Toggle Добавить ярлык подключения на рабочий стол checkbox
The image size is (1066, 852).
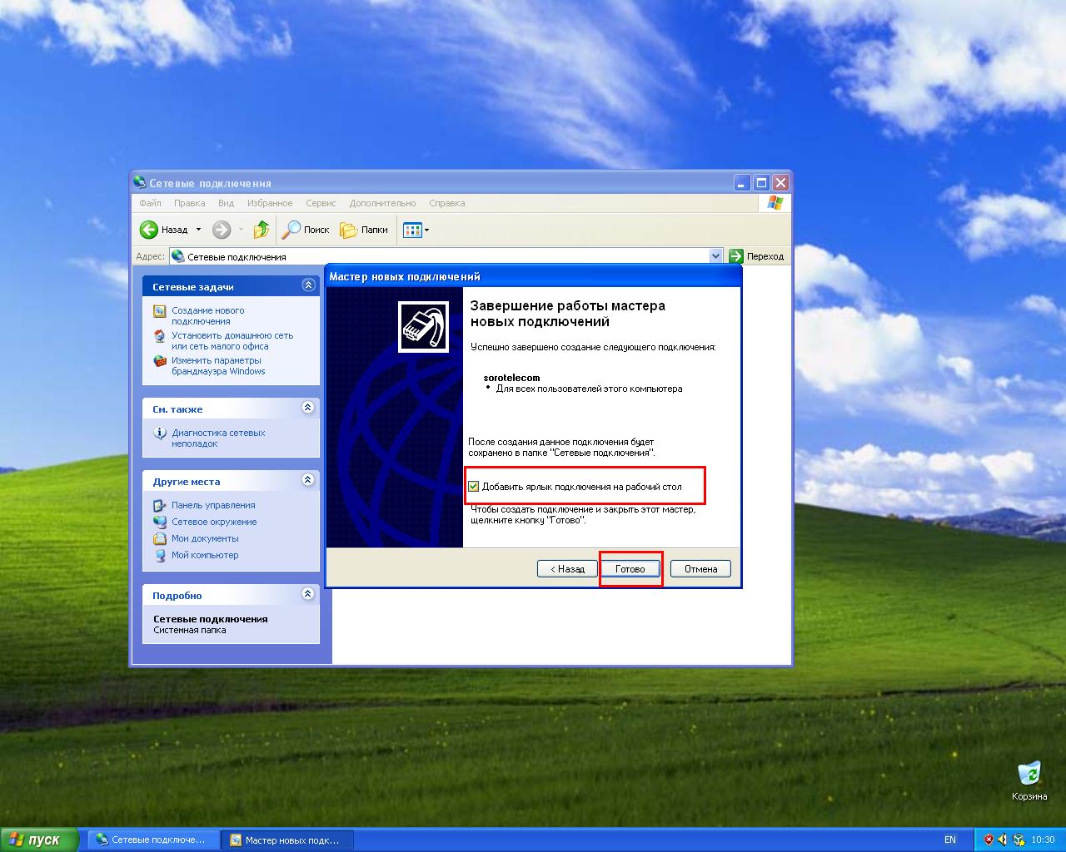coord(473,487)
